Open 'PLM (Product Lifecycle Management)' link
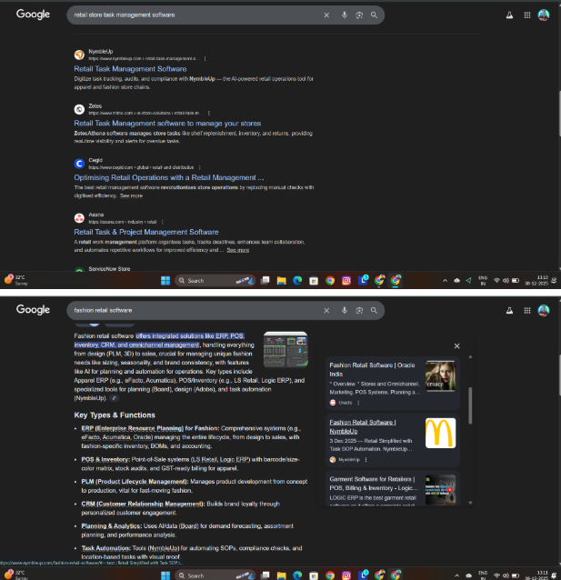Viewport: 561px width, 580px height. (135, 482)
